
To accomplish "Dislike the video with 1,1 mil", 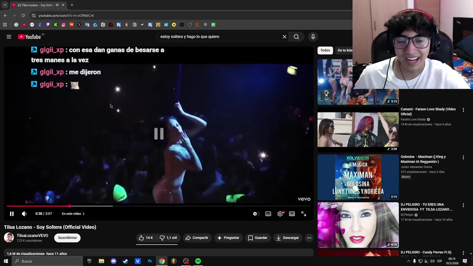I will pos(168,238).
